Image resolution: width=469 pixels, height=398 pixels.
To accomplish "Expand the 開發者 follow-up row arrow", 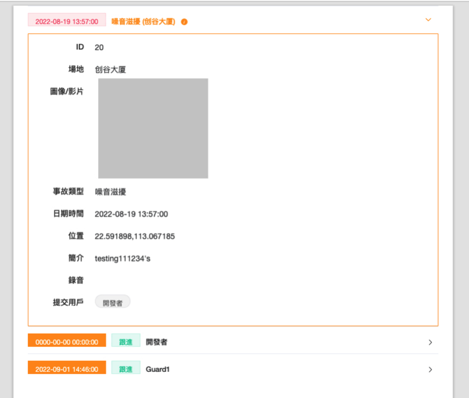I will click(430, 342).
